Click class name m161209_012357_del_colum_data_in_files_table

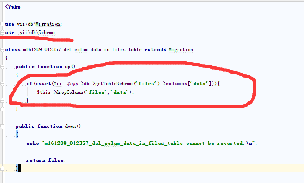[82, 50]
